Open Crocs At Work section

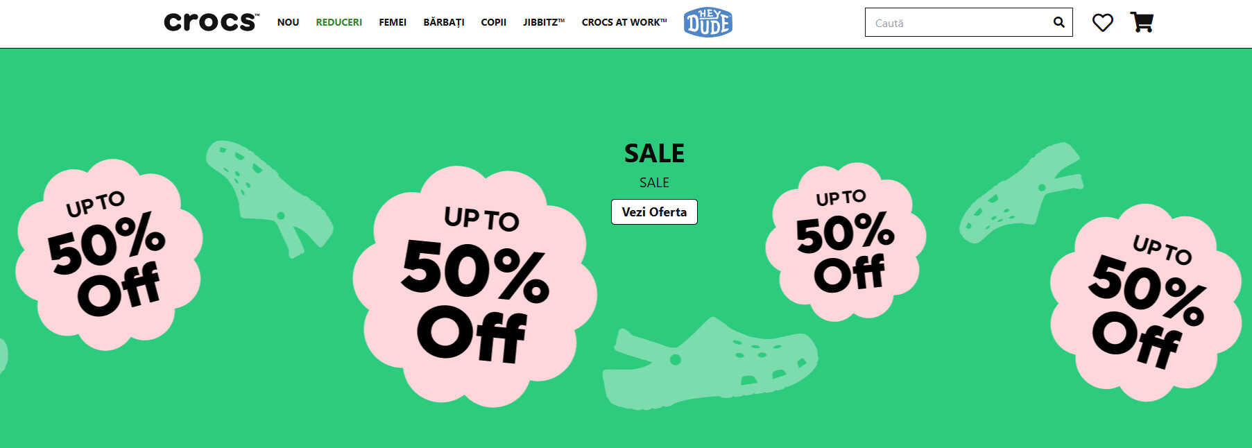tap(624, 22)
